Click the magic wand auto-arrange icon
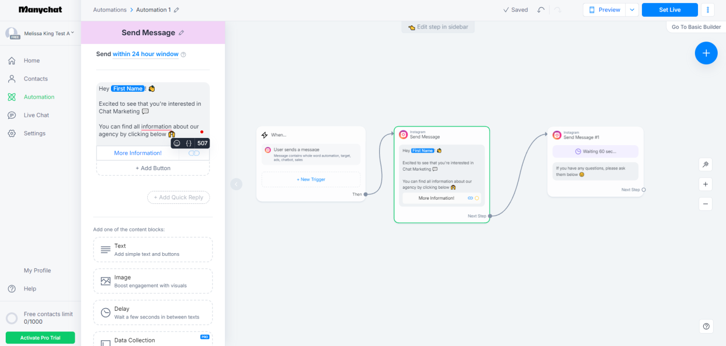This screenshot has height=346, width=726. click(705, 164)
